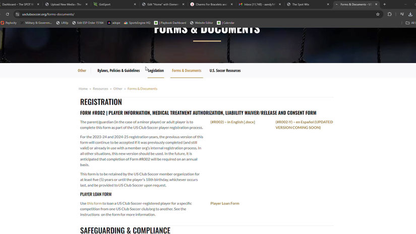
Task: Select the Other menu item
Action: (x=82, y=71)
